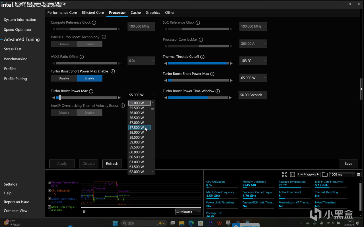Toggle Max P-Core Frequency graph checkbox

click(x=49, y=199)
